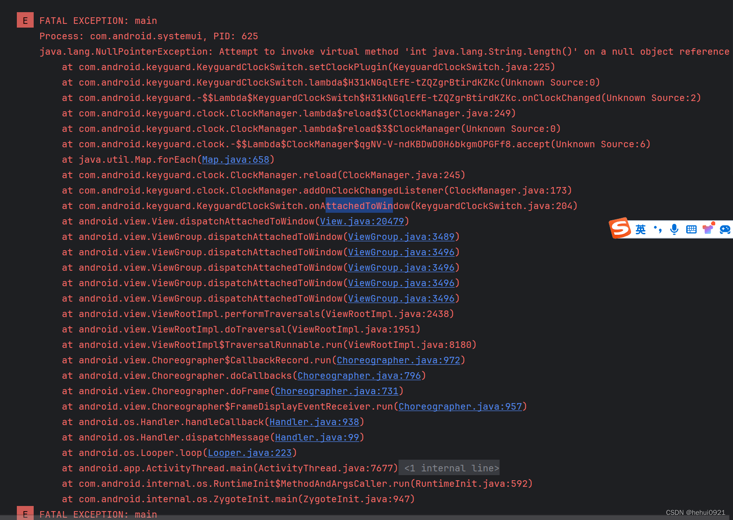
Task: Click the ViewRootImpl.performTraversals stack frame
Action: (x=258, y=314)
